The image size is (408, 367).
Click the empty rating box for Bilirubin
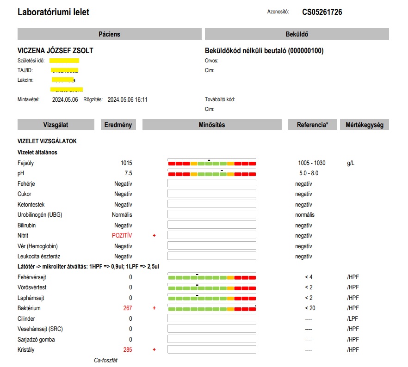(211, 225)
